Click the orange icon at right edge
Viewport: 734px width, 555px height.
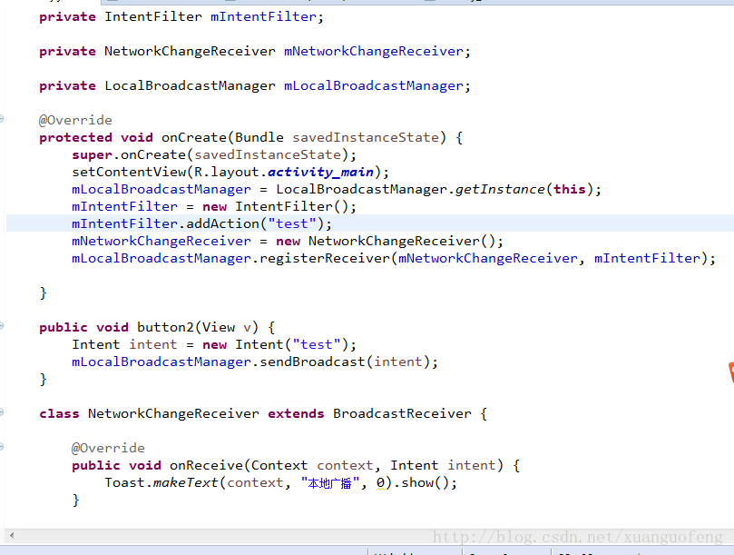[729, 372]
